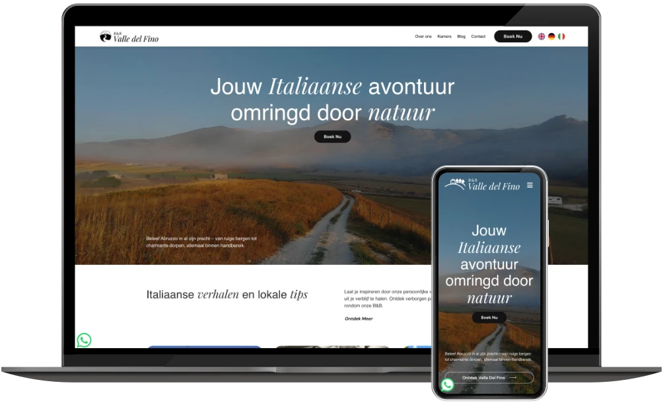Tap the Valle del Fino logo on mobile
The height and width of the screenshot is (403, 663).
[483, 186]
